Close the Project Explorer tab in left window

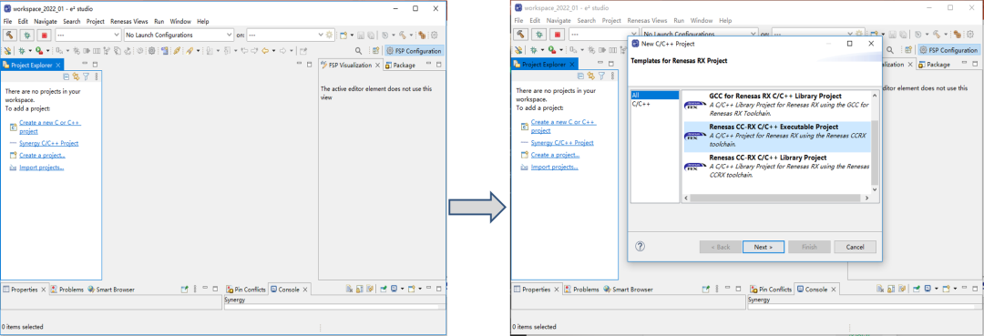[58, 66]
